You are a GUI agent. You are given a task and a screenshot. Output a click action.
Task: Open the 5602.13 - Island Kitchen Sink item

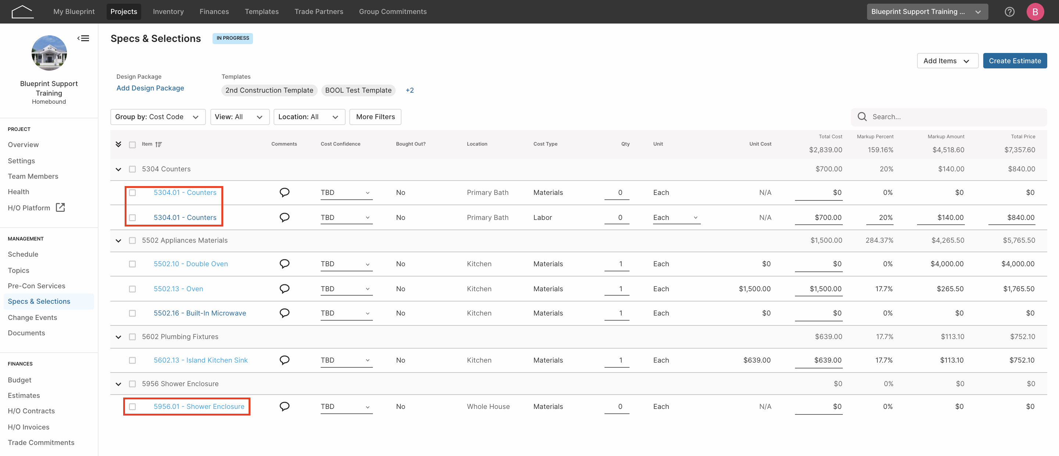[201, 360]
